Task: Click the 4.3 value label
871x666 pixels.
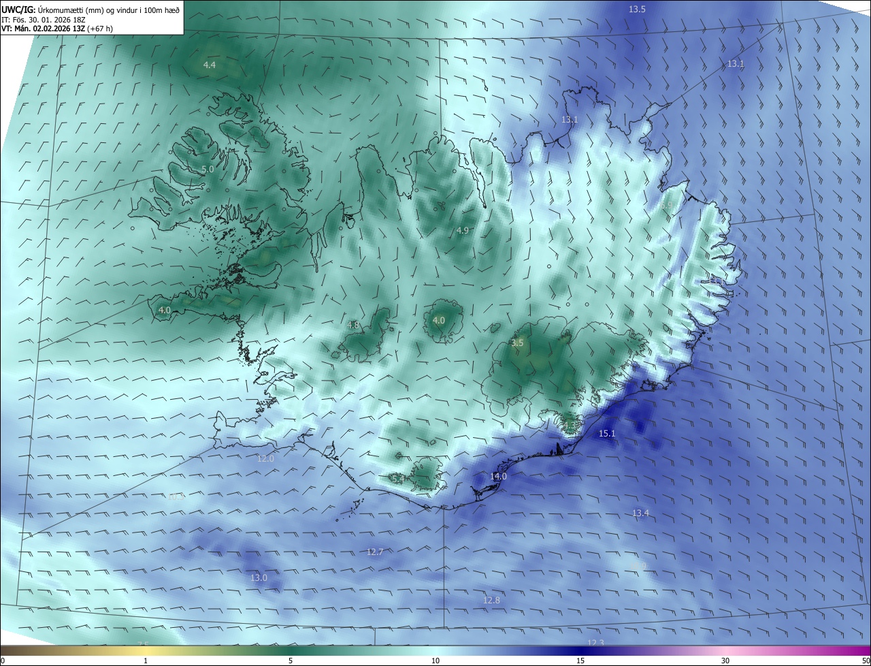Action: tap(569, 426)
